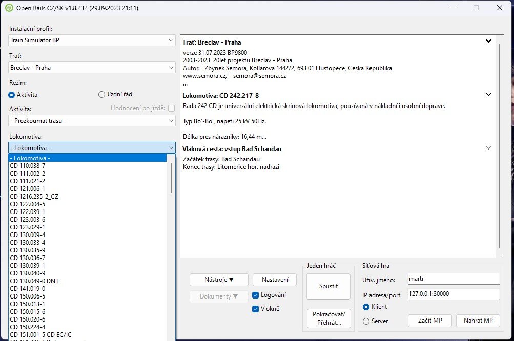
Task: Select locomotive CD 111.002-2
Action: click(88, 173)
